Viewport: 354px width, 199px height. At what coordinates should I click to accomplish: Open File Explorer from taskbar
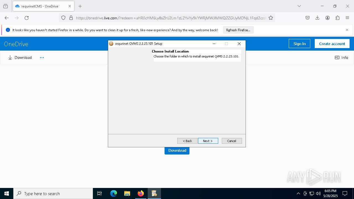pyautogui.click(x=127, y=193)
